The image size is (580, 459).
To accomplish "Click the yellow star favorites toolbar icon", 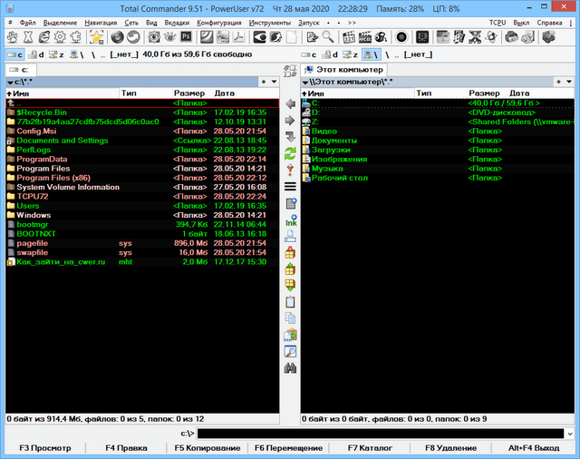I will (x=96, y=37).
